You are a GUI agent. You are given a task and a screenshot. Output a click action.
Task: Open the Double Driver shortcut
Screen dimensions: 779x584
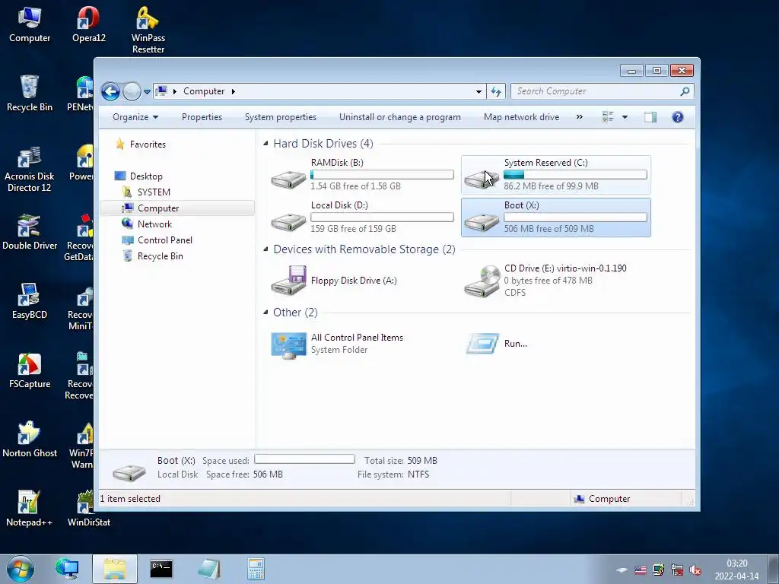30,232
